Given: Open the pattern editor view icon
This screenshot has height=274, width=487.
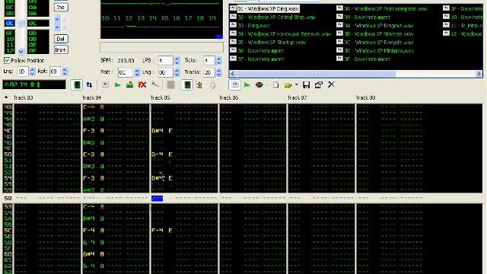Looking at the screenshot, I should 77,84.
